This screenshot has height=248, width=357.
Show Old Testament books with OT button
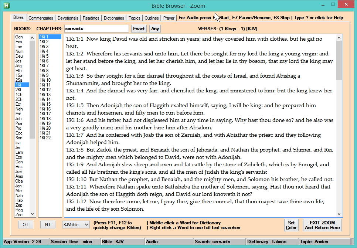[x=25, y=225]
